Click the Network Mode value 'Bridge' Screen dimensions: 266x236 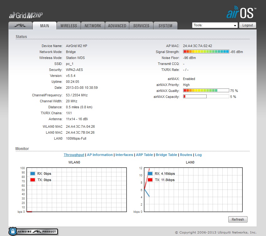[x=71, y=52]
